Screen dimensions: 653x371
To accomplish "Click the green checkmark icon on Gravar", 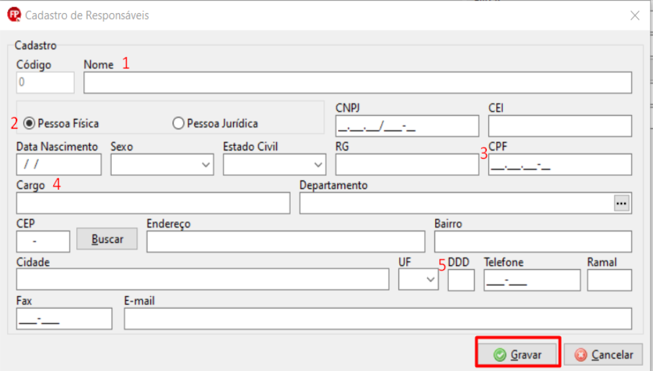I will coord(500,355).
